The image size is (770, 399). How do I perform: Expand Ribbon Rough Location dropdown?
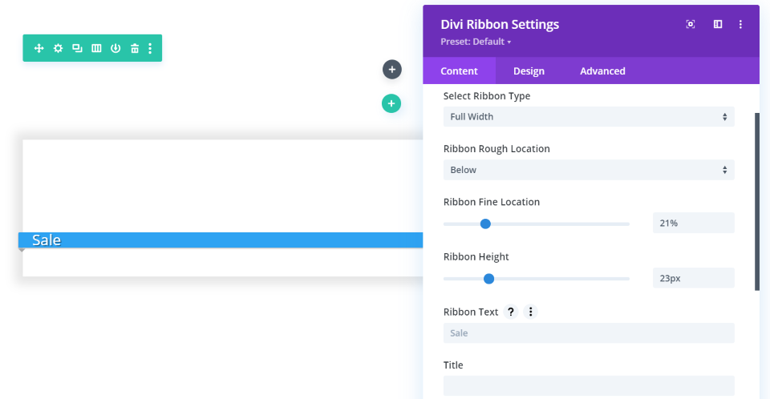coord(589,170)
